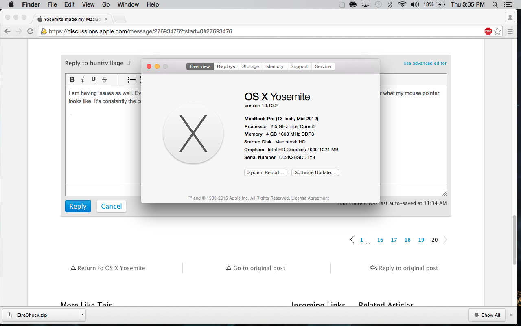Click Return to OS X Yosemite link
The image size is (521, 326).
(108, 268)
